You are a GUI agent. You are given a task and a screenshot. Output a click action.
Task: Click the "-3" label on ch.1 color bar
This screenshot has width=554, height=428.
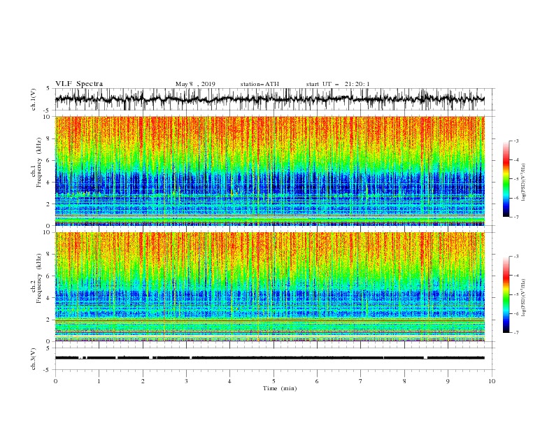click(x=516, y=141)
